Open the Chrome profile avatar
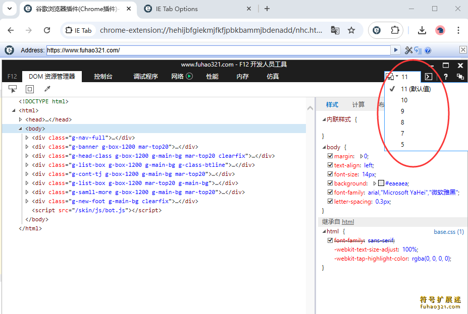Viewport: 468px width, 314px height. 440,30
